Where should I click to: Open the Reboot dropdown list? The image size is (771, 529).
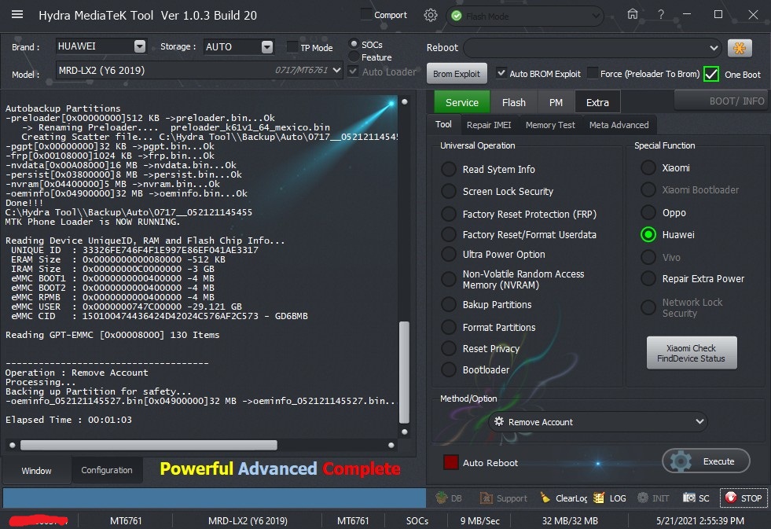712,48
